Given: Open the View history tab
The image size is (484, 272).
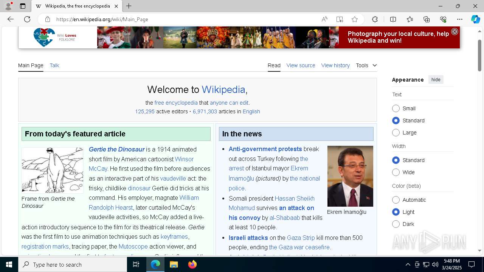Looking at the screenshot, I should tap(335, 65).
